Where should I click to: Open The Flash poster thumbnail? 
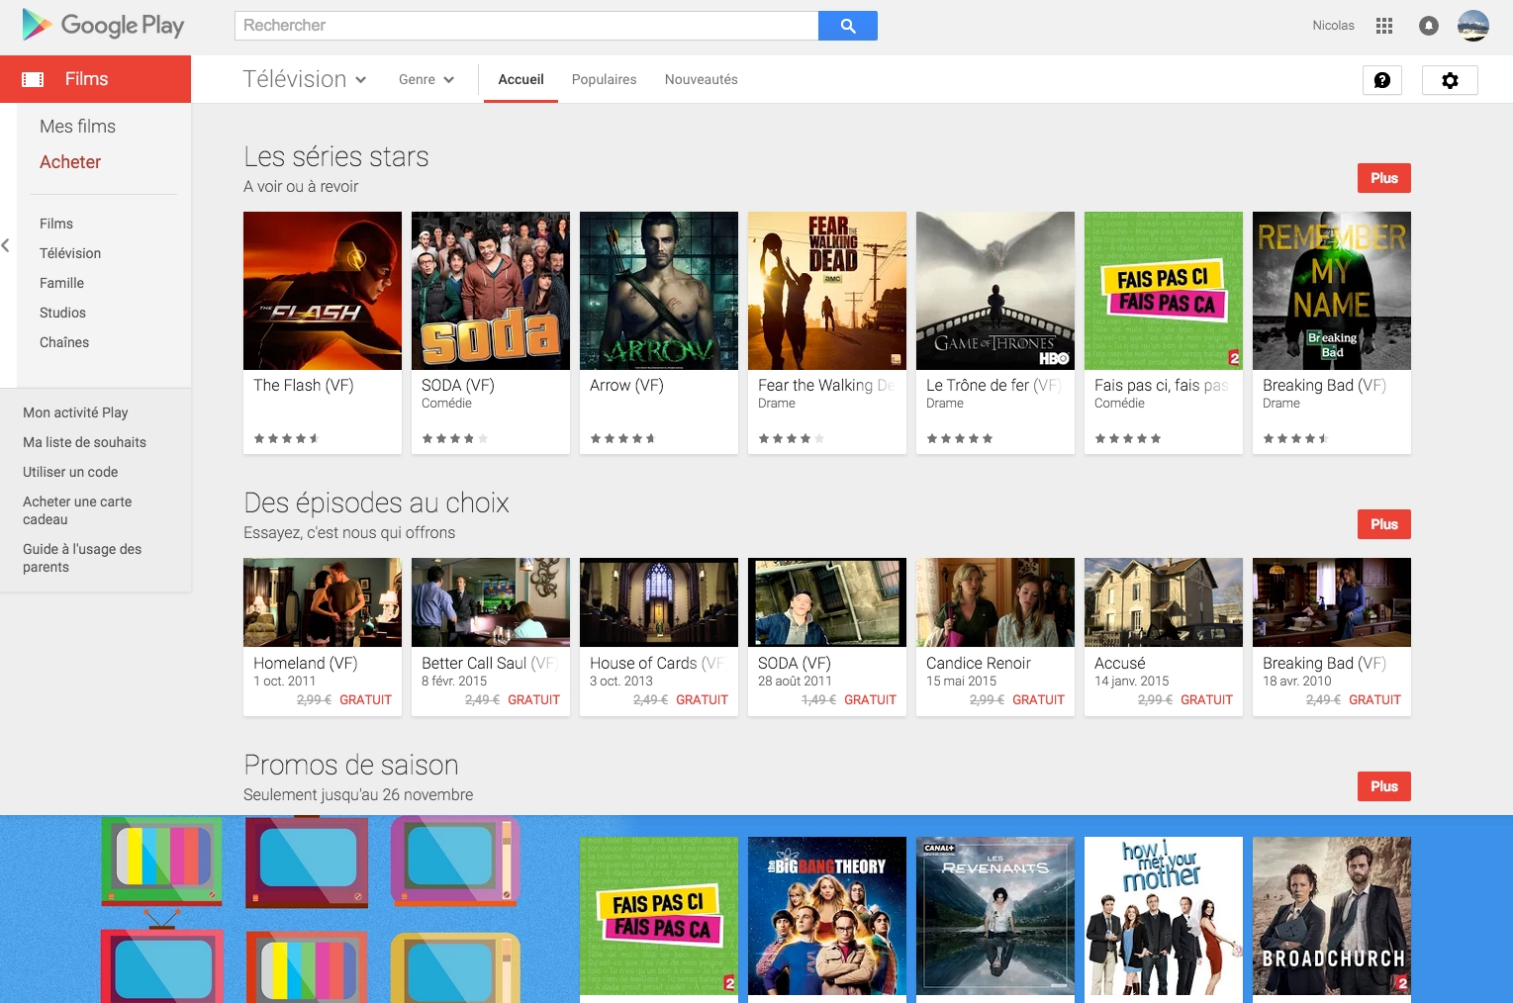323,291
